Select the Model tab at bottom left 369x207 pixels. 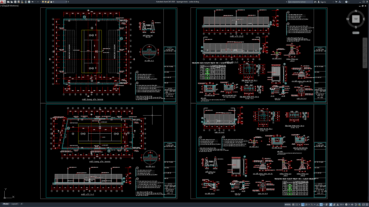[6, 204]
